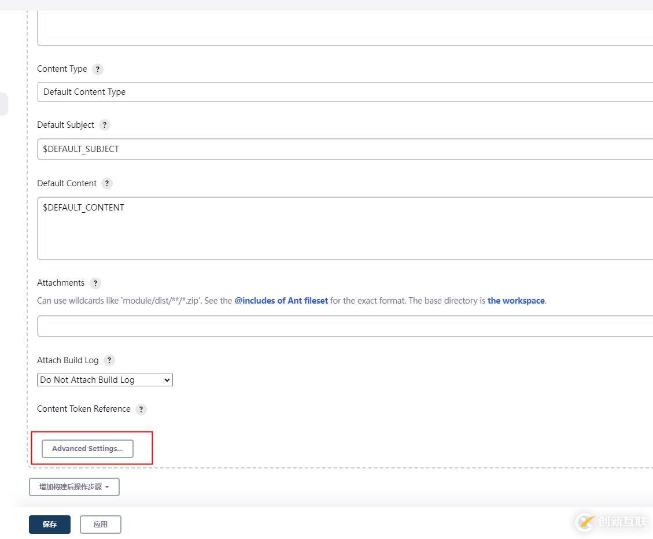Expand the Do Not Attach Build Log select
The width and height of the screenshot is (653, 539).
pos(105,380)
